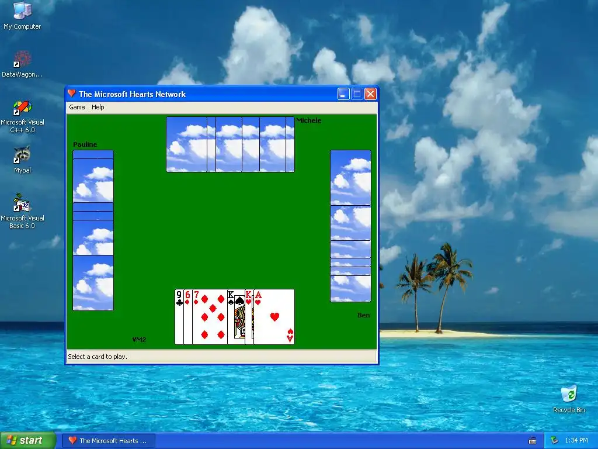Image resolution: width=598 pixels, height=449 pixels.
Task: Click The Microsoft Hearts taskbar button
Action: (109, 441)
